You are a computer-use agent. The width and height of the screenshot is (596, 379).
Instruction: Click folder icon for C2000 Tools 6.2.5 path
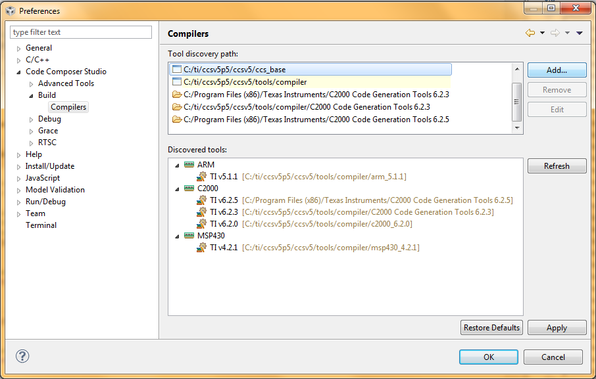tap(177, 119)
